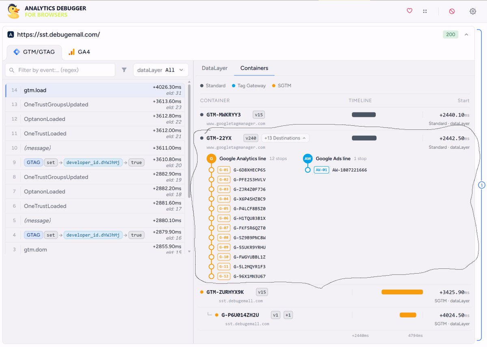
Task: Open the settings gear icon
Action: pyautogui.click(x=473, y=11)
